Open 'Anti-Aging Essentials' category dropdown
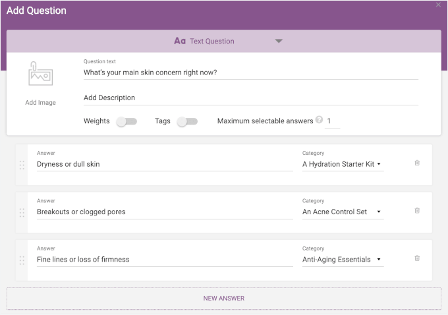The height and width of the screenshot is (315, 448). (343, 260)
